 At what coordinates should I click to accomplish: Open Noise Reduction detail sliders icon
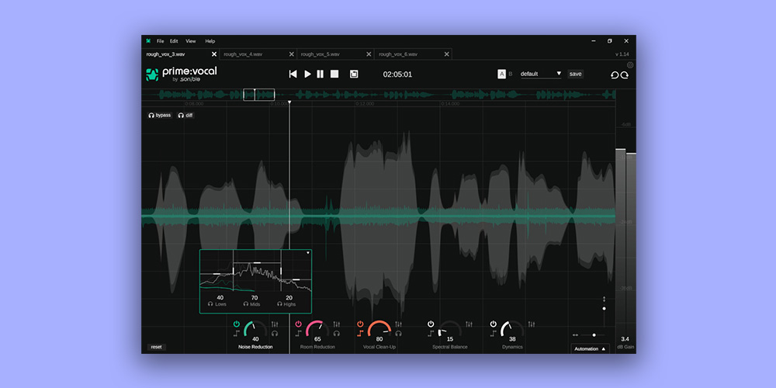coord(274,323)
